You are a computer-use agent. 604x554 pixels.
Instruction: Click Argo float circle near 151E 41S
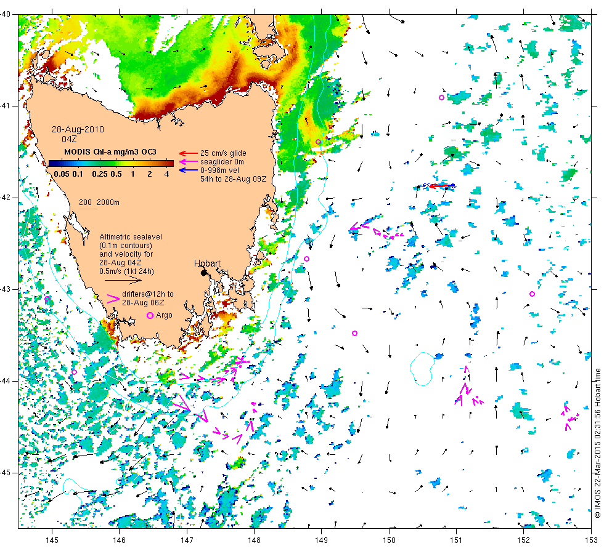coord(441,98)
